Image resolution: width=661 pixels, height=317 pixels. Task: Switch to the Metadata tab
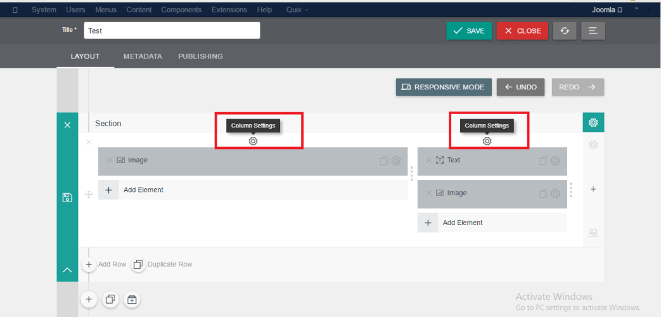pos(143,56)
